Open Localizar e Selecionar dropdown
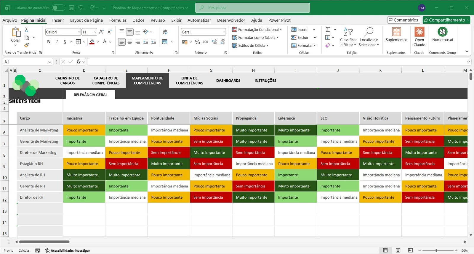This screenshot has width=474, height=254. point(369,37)
